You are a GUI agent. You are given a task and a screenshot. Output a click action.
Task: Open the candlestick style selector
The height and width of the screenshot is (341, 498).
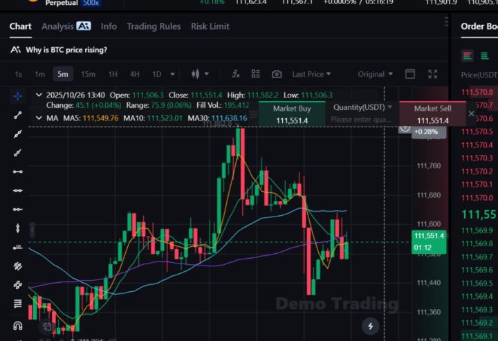pyautogui.click(x=199, y=74)
